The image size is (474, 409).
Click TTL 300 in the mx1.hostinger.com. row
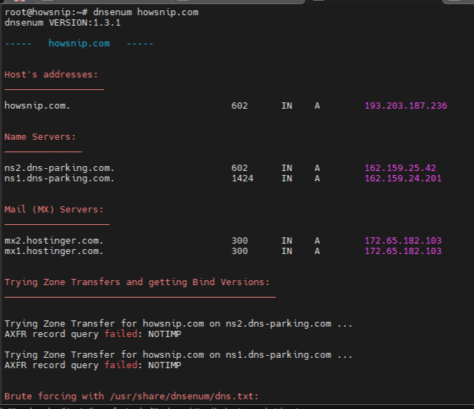(239, 251)
